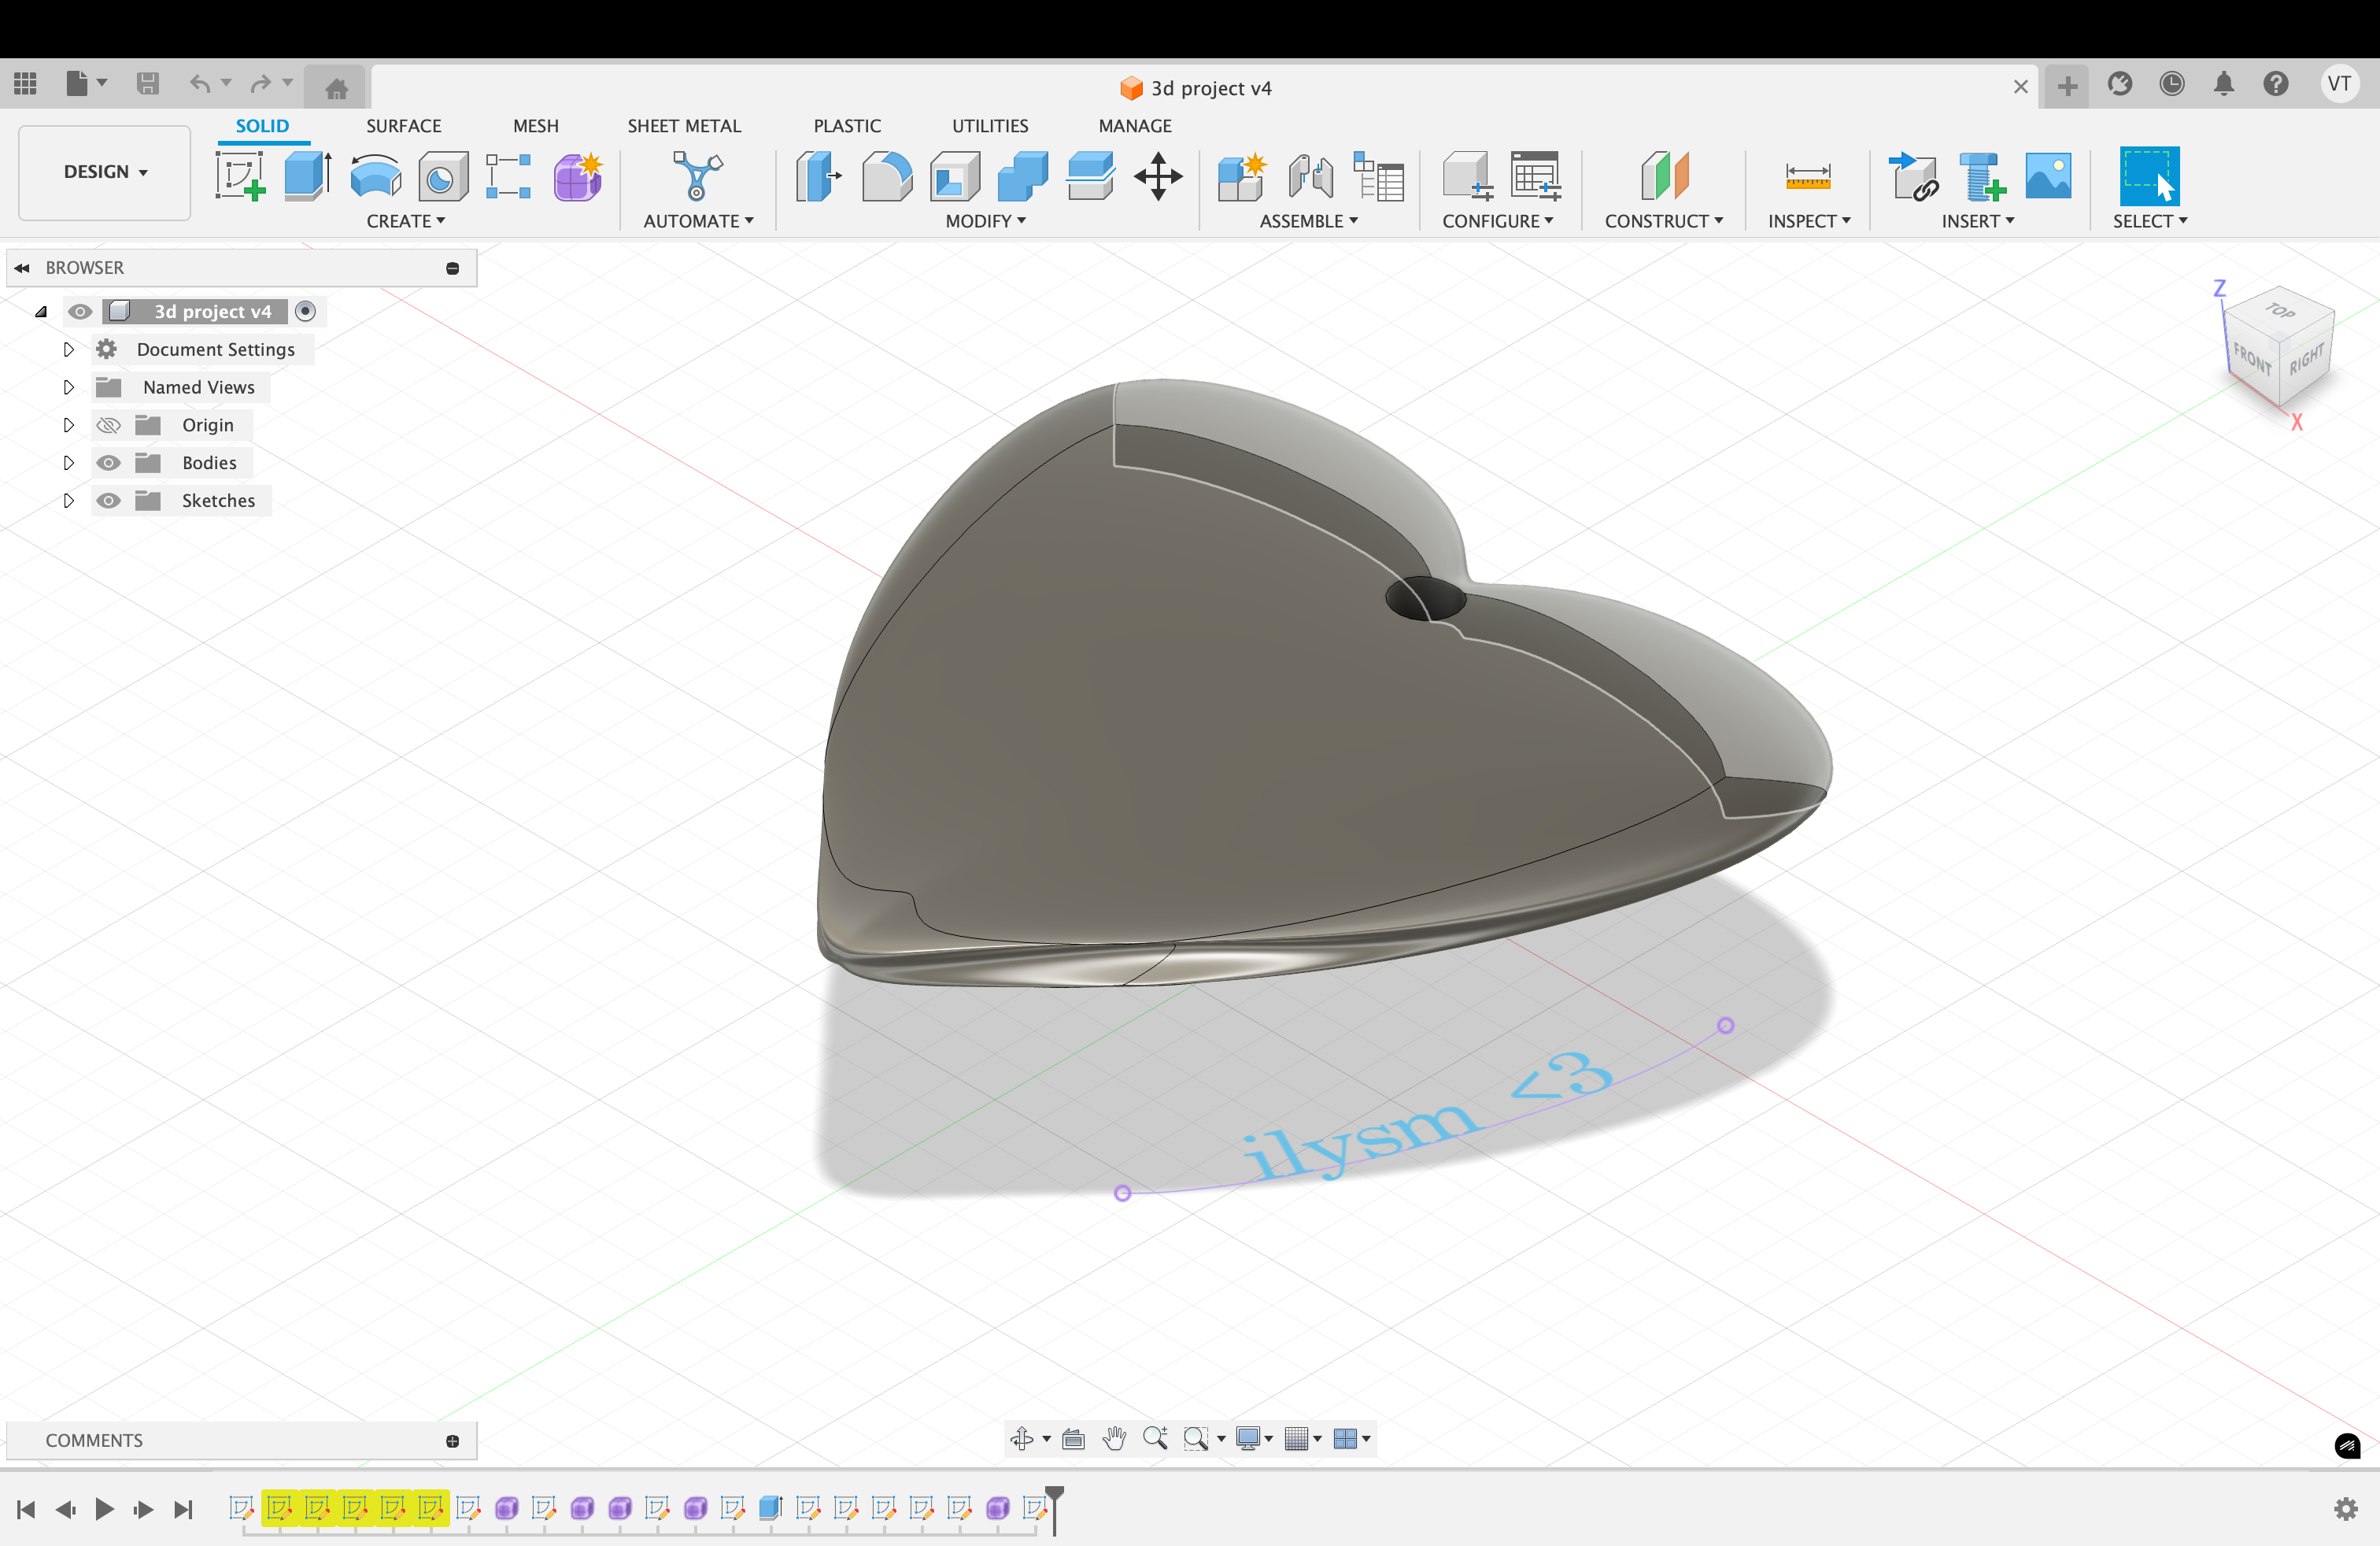The width and height of the screenshot is (2380, 1546).
Task: Toggle visibility of Sketches folder
Action: coord(108,501)
